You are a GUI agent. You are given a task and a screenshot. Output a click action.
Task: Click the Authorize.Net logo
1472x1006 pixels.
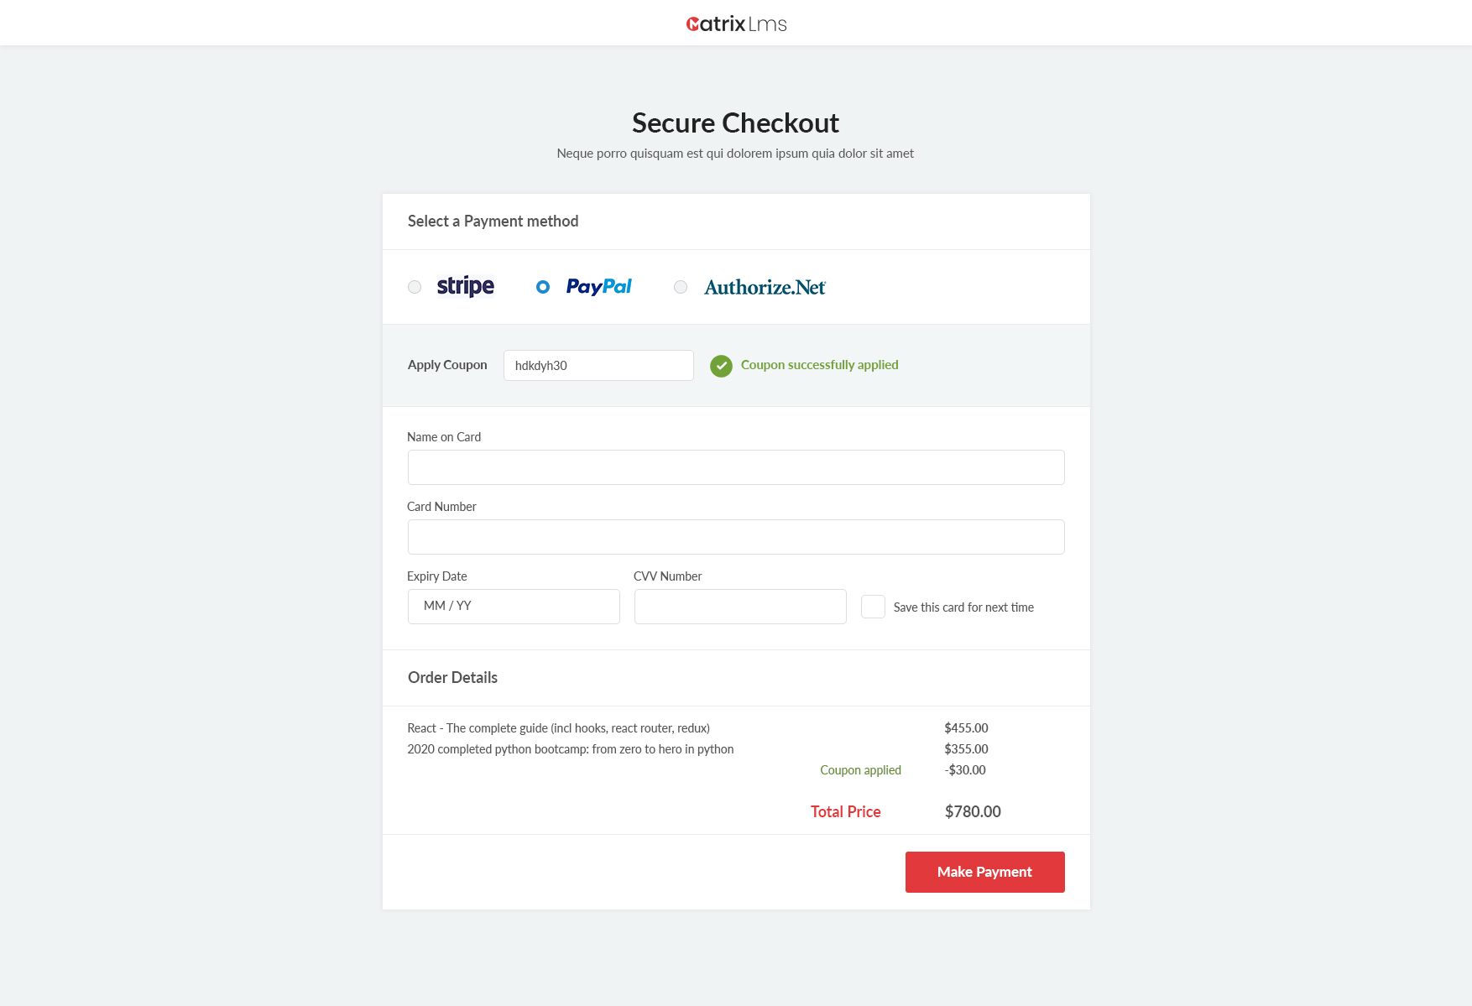(765, 288)
